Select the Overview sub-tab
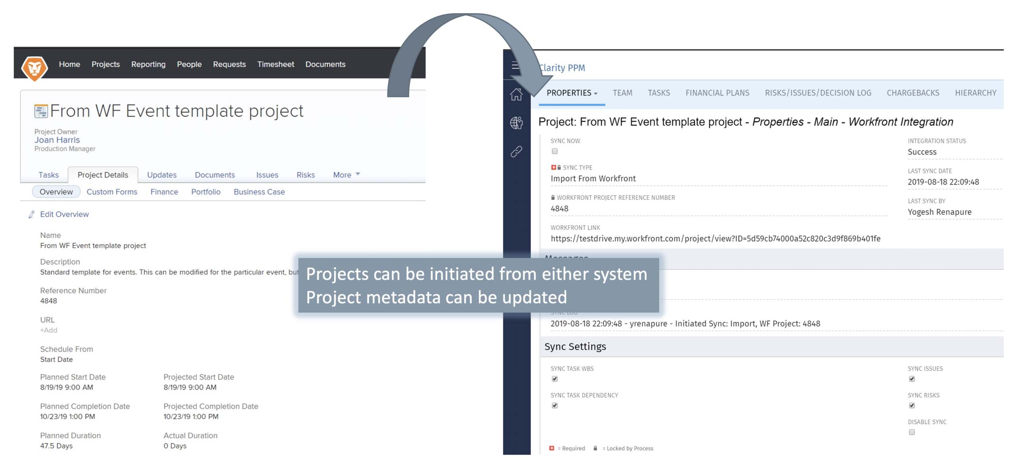The height and width of the screenshot is (465, 1017). point(56,192)
